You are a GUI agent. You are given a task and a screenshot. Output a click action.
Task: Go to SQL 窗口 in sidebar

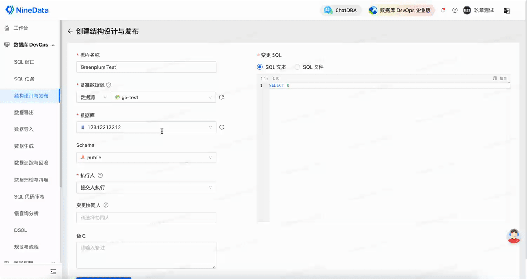pos(24,62)
